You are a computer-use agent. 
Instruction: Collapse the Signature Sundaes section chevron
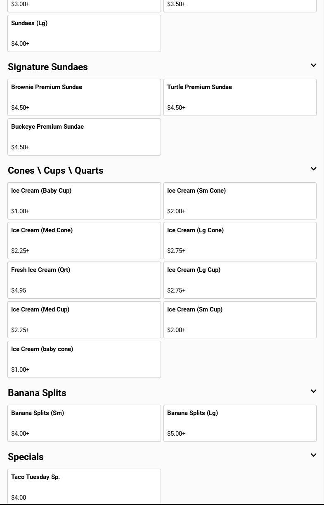[x=313, y=66]
